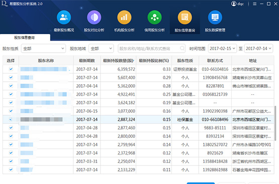Viewport: 279px width, 184px height.
Task: Sort by 最新持股比例(%) column header
Action: click(x=154, y=61)
